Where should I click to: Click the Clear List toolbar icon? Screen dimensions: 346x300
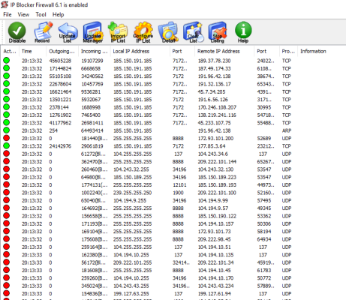click(x=193, y=32)
